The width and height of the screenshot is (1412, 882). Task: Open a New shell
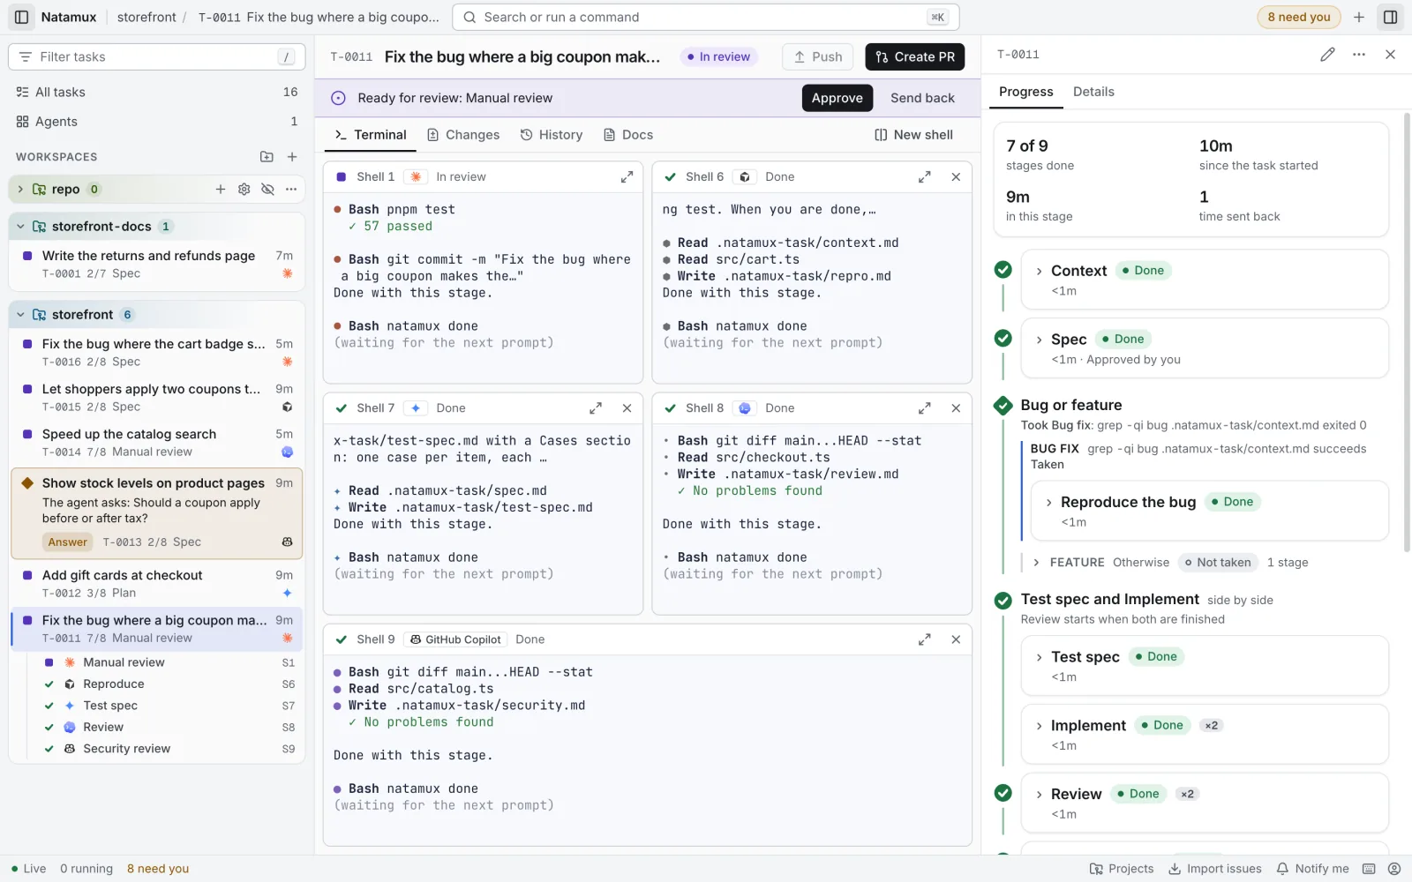(x=913, y=135)
